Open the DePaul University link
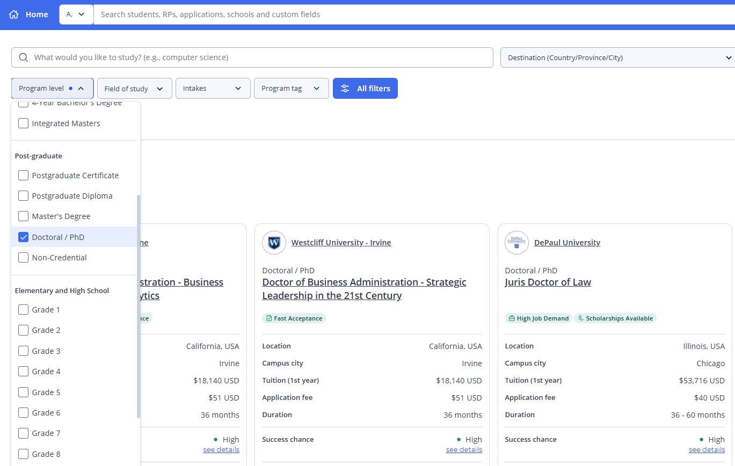The width and height of the screenshot is (735, 466). [x=567, y=243]
